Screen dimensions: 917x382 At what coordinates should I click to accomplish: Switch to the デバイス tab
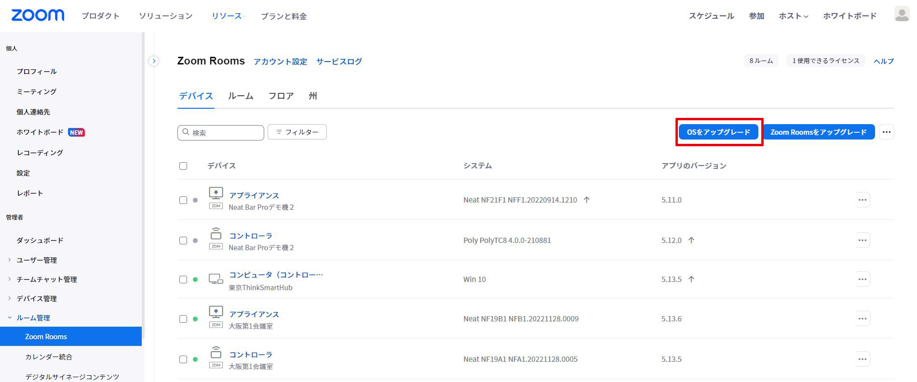196,96
